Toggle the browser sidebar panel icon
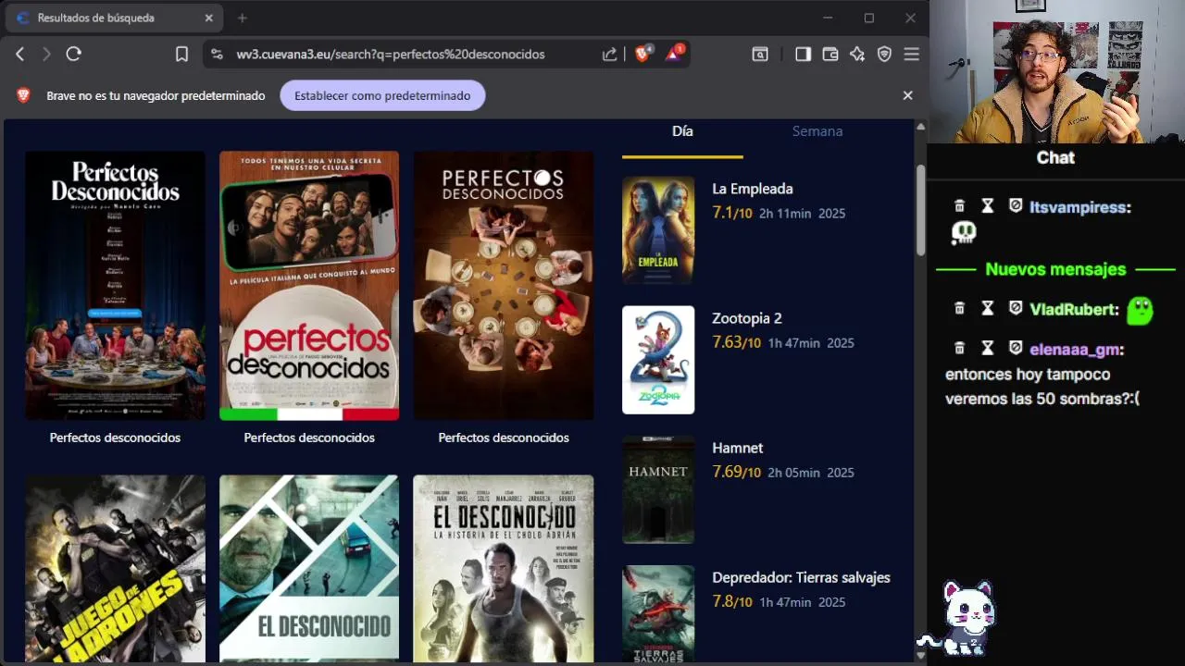The height and width of the screenshot is (666, 1185). [803, 55]
